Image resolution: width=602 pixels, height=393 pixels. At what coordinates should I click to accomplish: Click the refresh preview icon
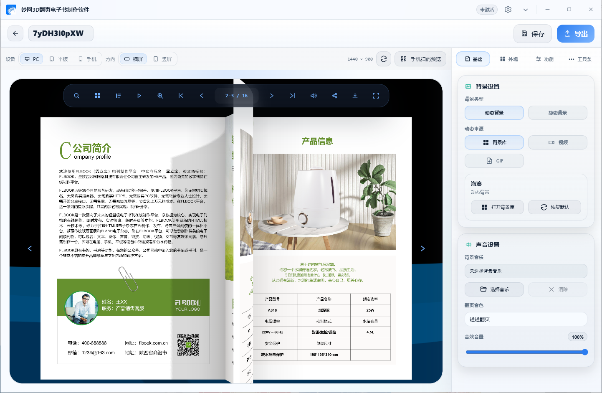point(384,59)
